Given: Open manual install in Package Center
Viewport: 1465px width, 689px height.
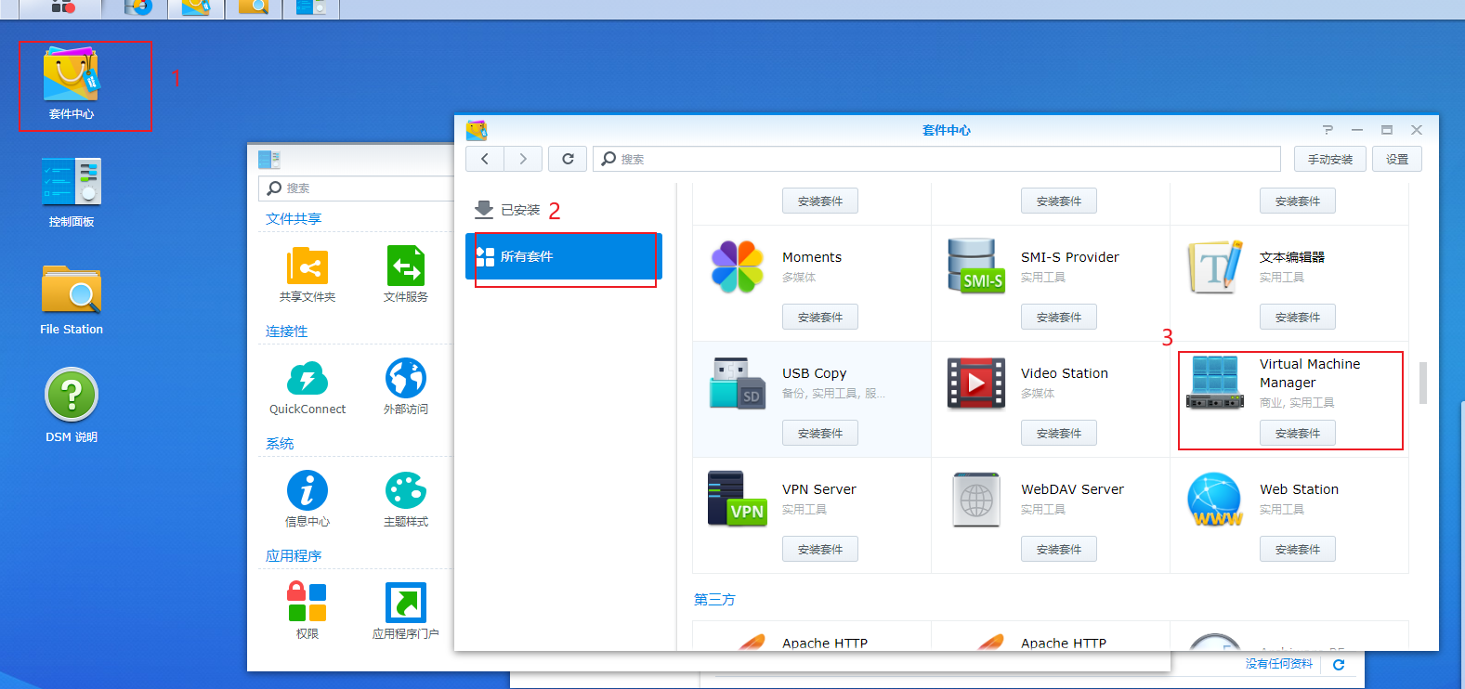Looking at the screenshot, I should pos(1330,159).
